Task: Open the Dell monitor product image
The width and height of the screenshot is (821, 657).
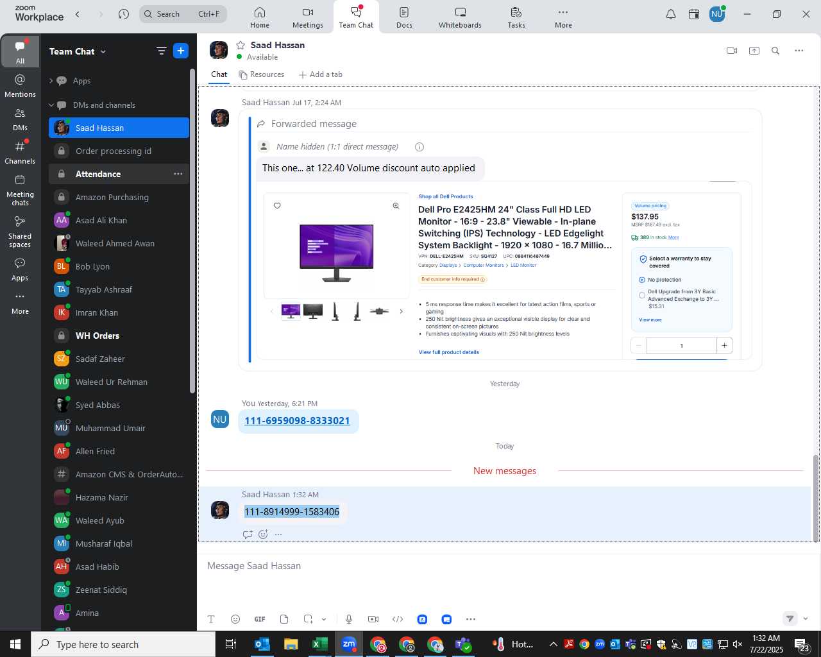Action: coord(337,253)
